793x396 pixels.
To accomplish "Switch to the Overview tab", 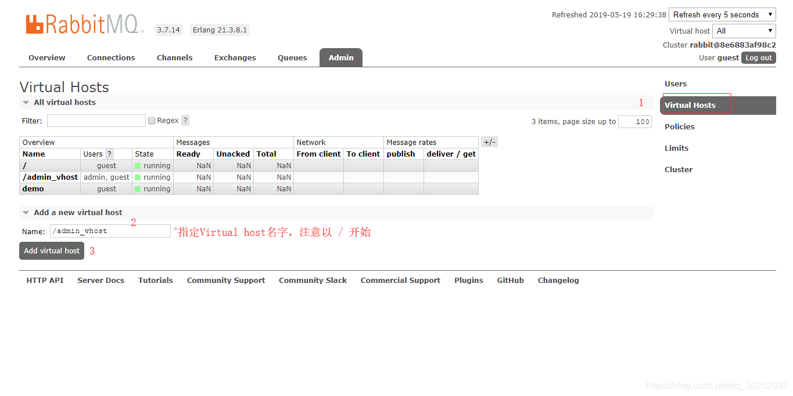I will pyautogui.click(x=47, y=57).
